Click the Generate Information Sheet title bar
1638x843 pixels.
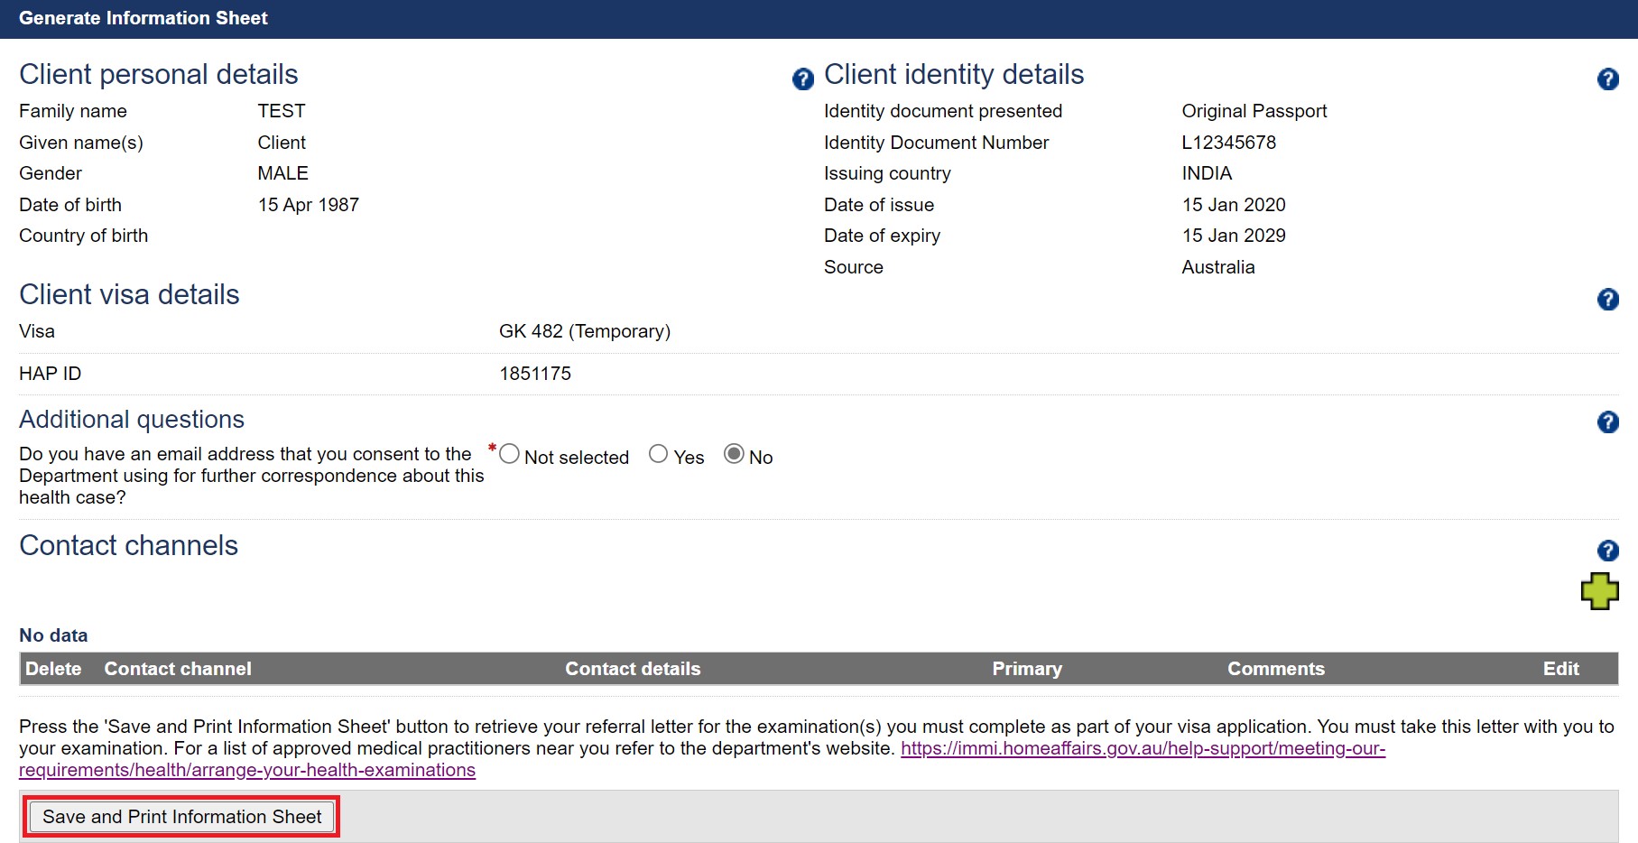point(143,18)
